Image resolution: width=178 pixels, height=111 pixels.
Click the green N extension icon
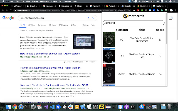(142, 11)
